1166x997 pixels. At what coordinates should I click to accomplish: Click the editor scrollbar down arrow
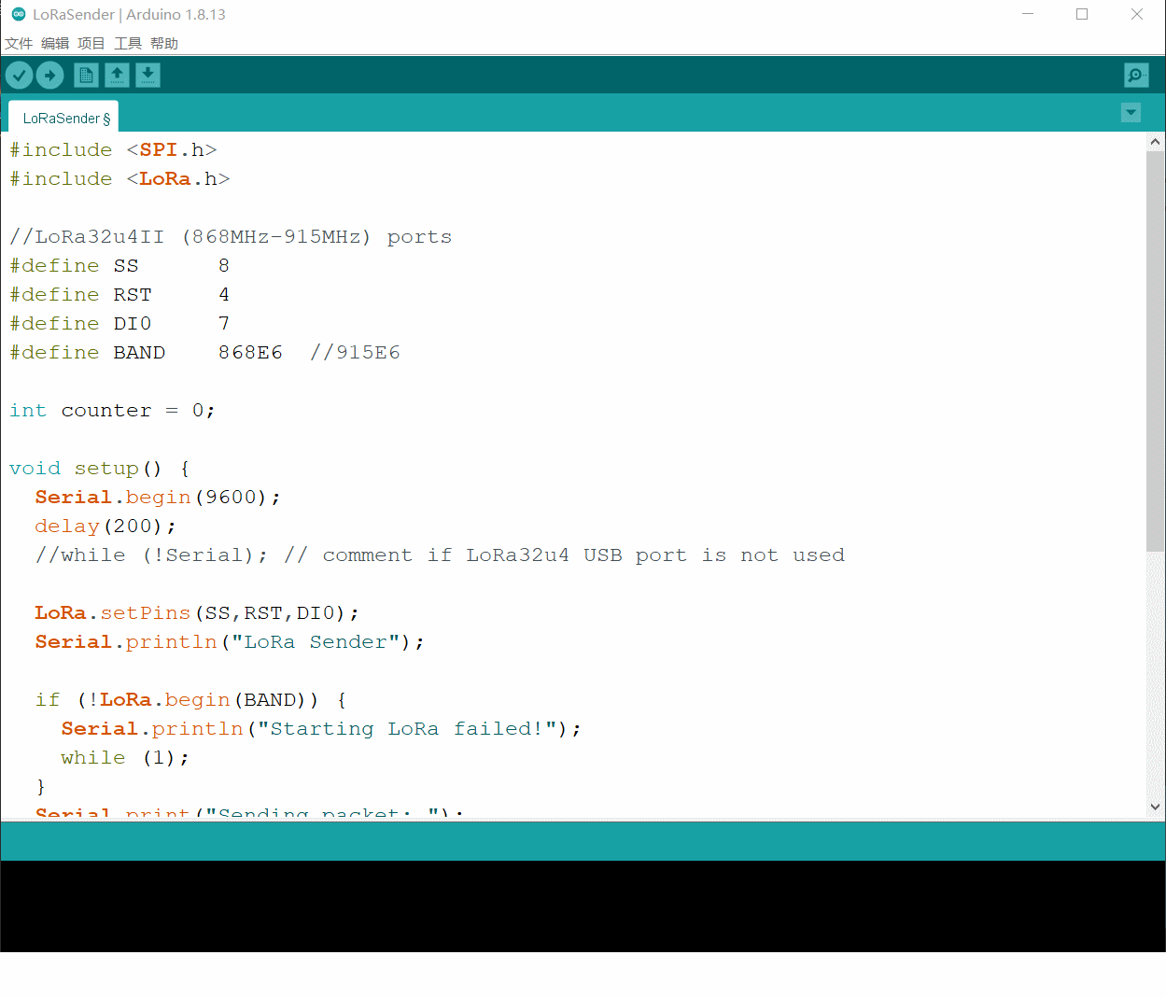point(1156,807)
